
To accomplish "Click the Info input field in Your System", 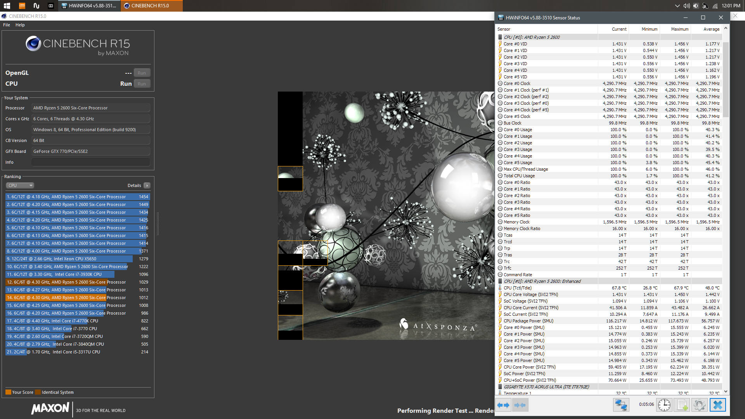I will pos(91,162).
